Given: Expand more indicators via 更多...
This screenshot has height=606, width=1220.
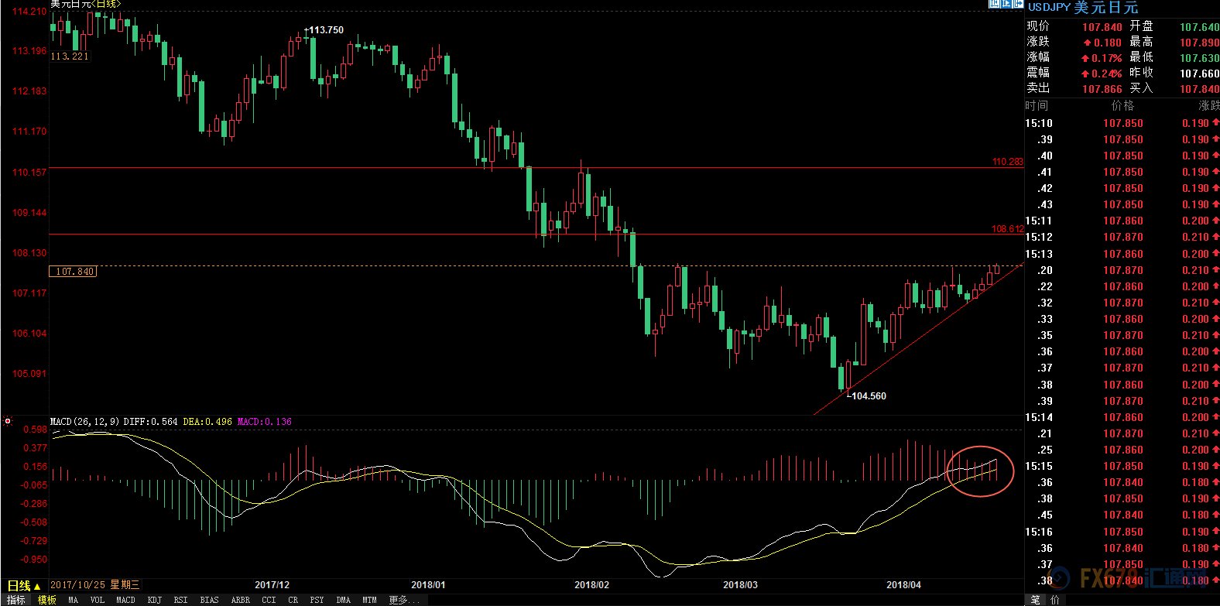Looking at the screenshot, I should point(399,600).
